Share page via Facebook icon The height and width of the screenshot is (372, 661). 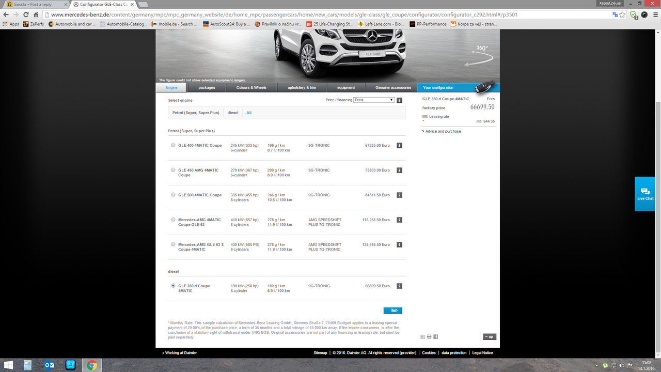pos(436,336)
